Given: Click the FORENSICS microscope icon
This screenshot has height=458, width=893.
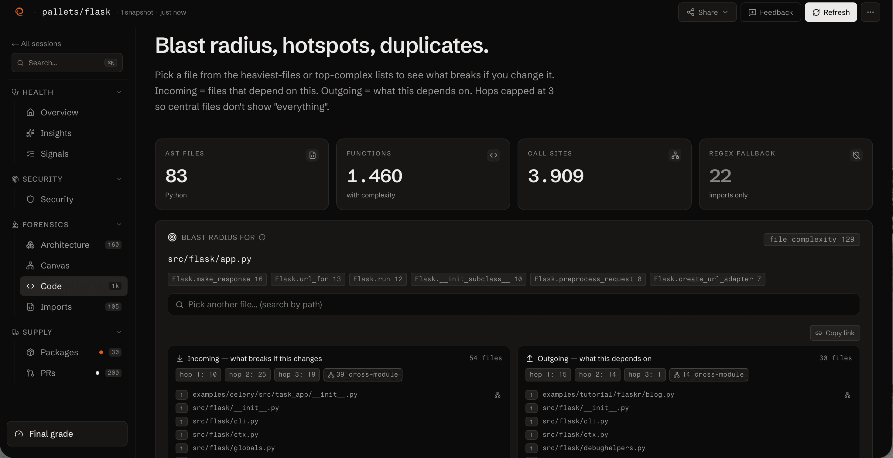Looking at the screenshot, I should pyautogui.click(x=15, y=225).
